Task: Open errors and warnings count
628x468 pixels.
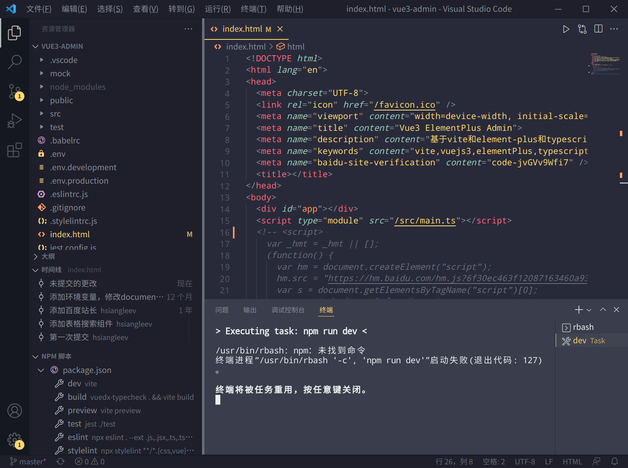Action: [90, 461]
